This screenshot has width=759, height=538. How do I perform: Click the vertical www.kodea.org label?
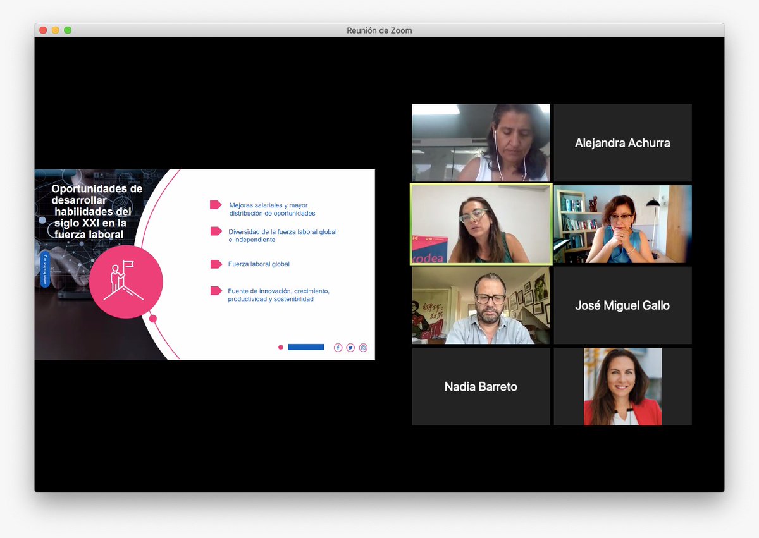point(45,270)
